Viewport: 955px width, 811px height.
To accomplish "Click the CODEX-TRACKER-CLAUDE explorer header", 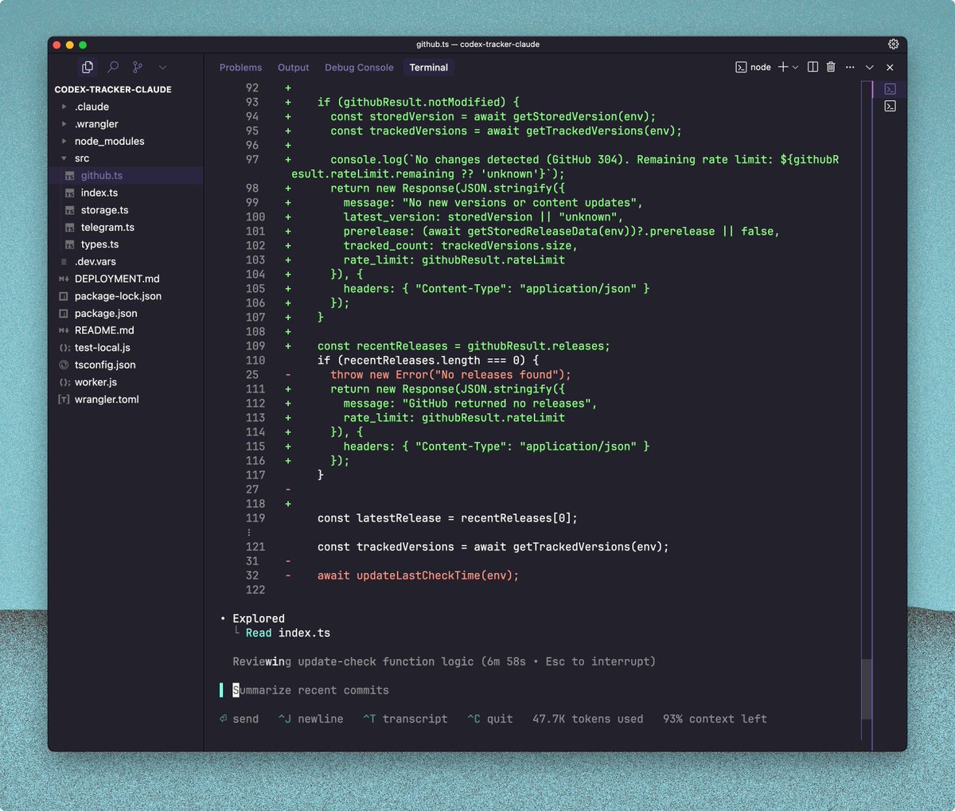I will [x=113, y=90].
